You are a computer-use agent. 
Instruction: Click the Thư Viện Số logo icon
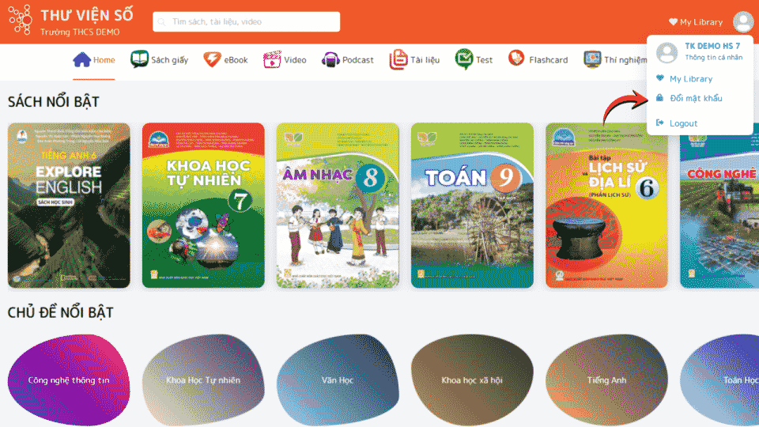coord(20,22)
